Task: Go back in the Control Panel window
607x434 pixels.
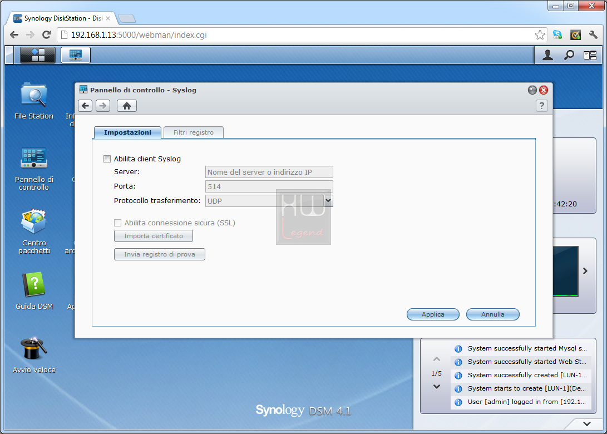Action: click(x=85, y=106)
